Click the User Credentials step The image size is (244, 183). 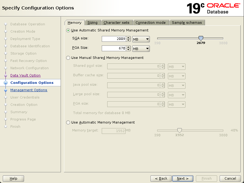coord(25,97)
